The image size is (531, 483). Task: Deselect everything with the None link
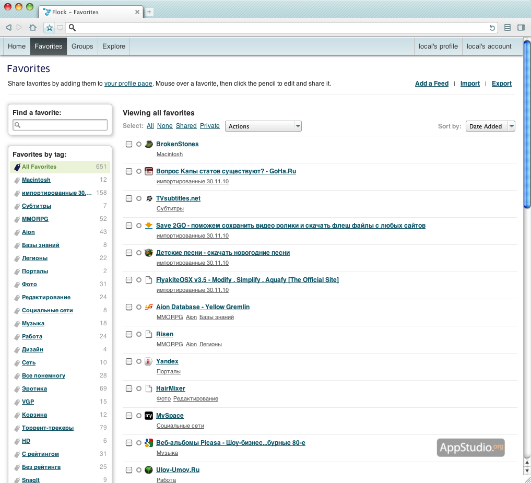(165, 126)
